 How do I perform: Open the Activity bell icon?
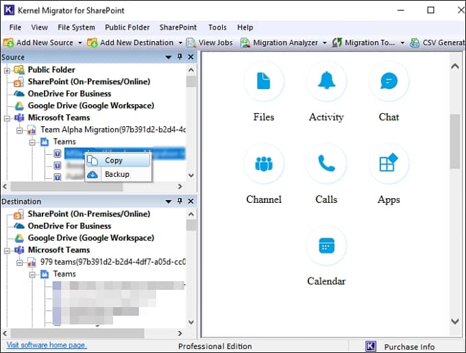(326, 81)
